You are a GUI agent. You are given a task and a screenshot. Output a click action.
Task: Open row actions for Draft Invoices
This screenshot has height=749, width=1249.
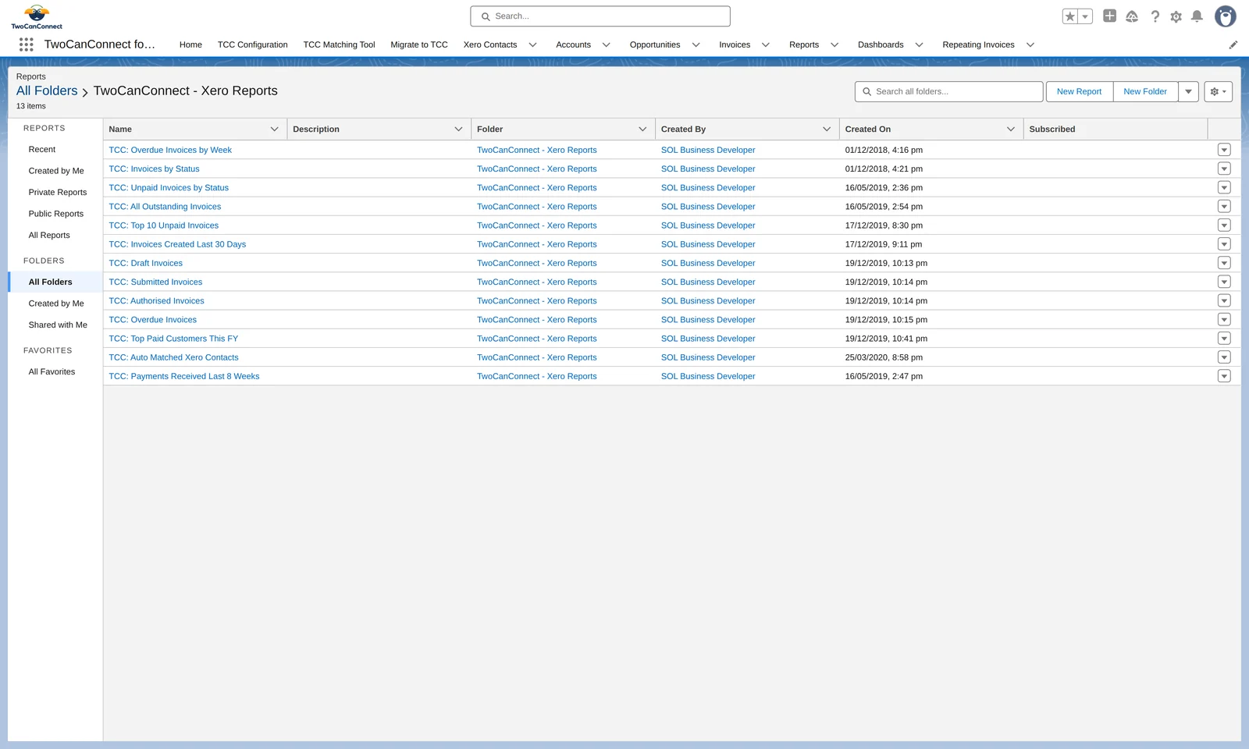pos(1224,263)
